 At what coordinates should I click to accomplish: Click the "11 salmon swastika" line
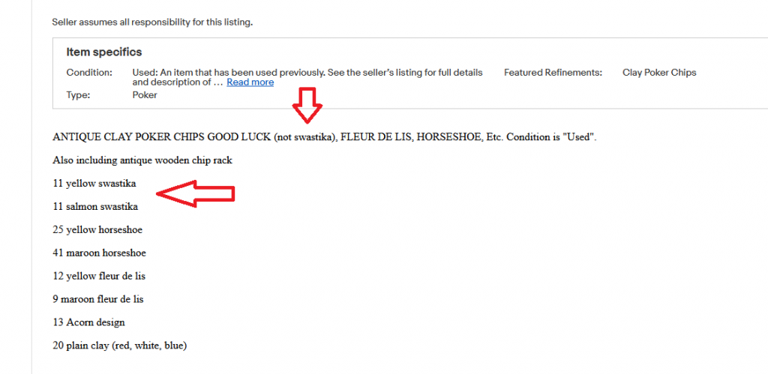click(95, 206)
